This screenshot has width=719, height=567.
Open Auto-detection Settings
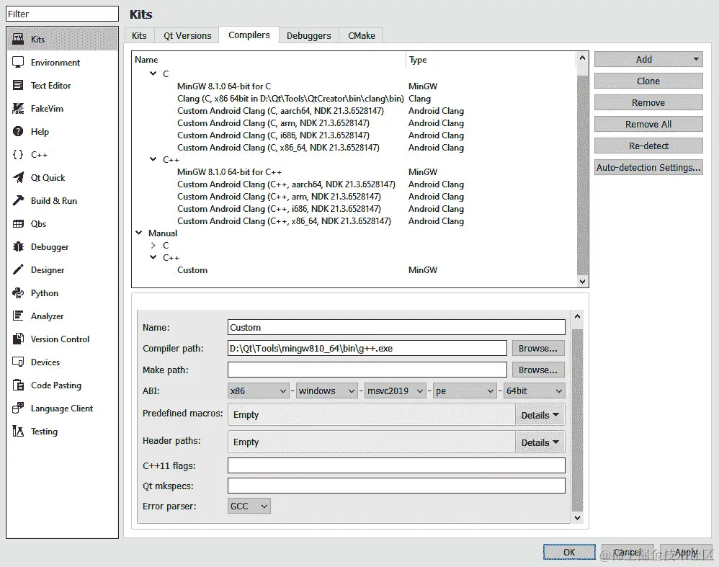(648, 167)
